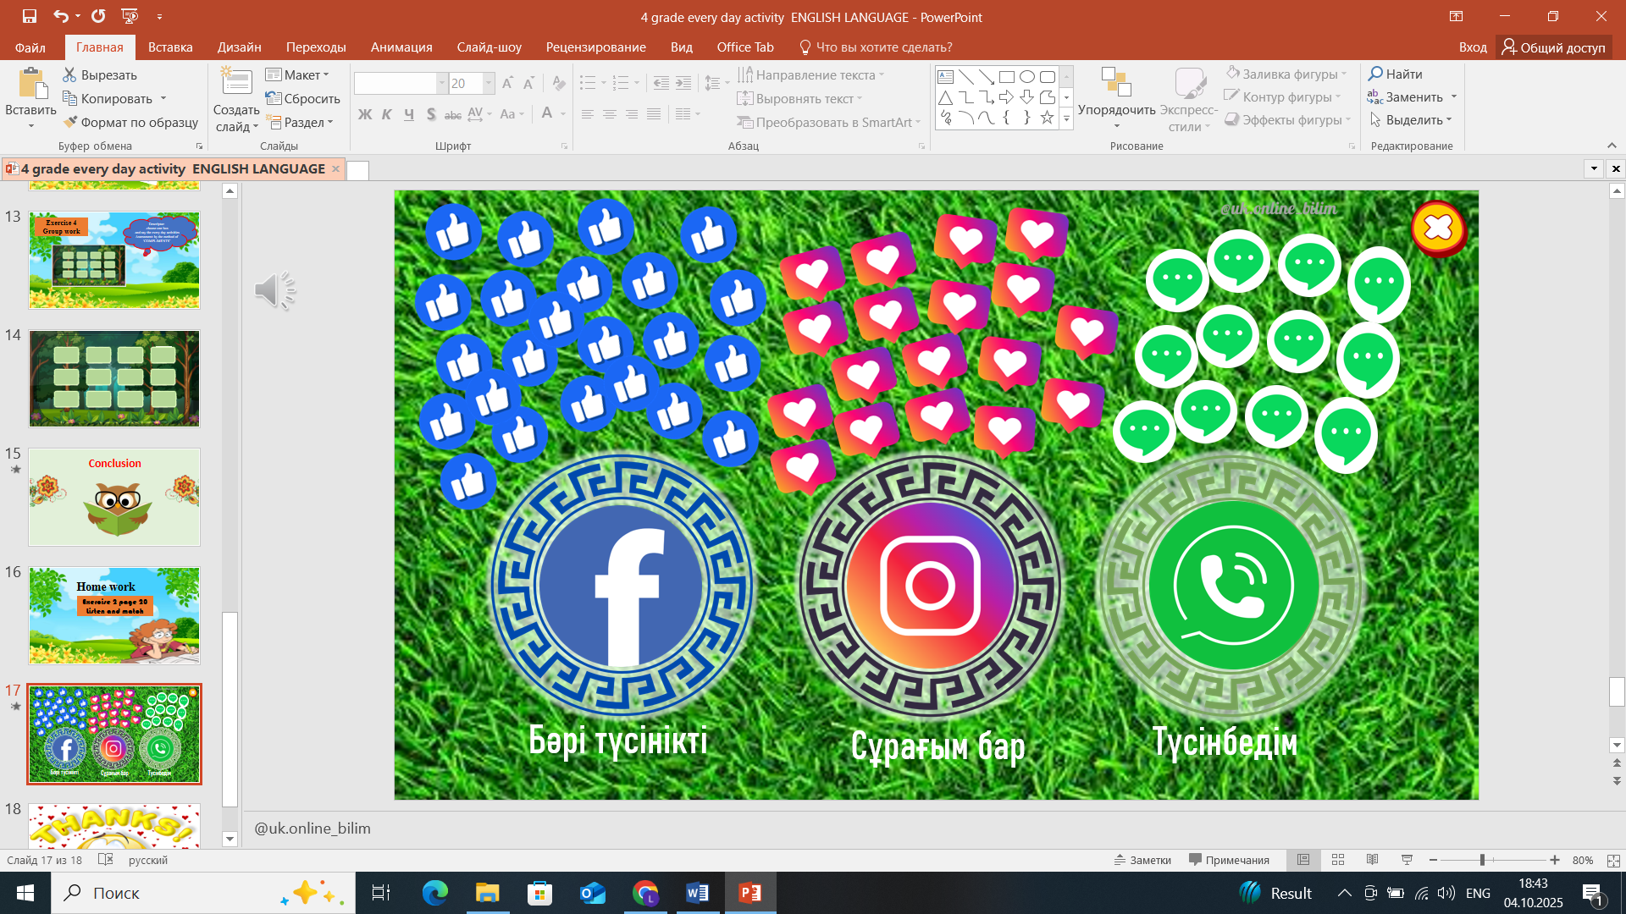Open the font size combo box dropdown
The image size is (1626, 914).
[x=489, y=83]
